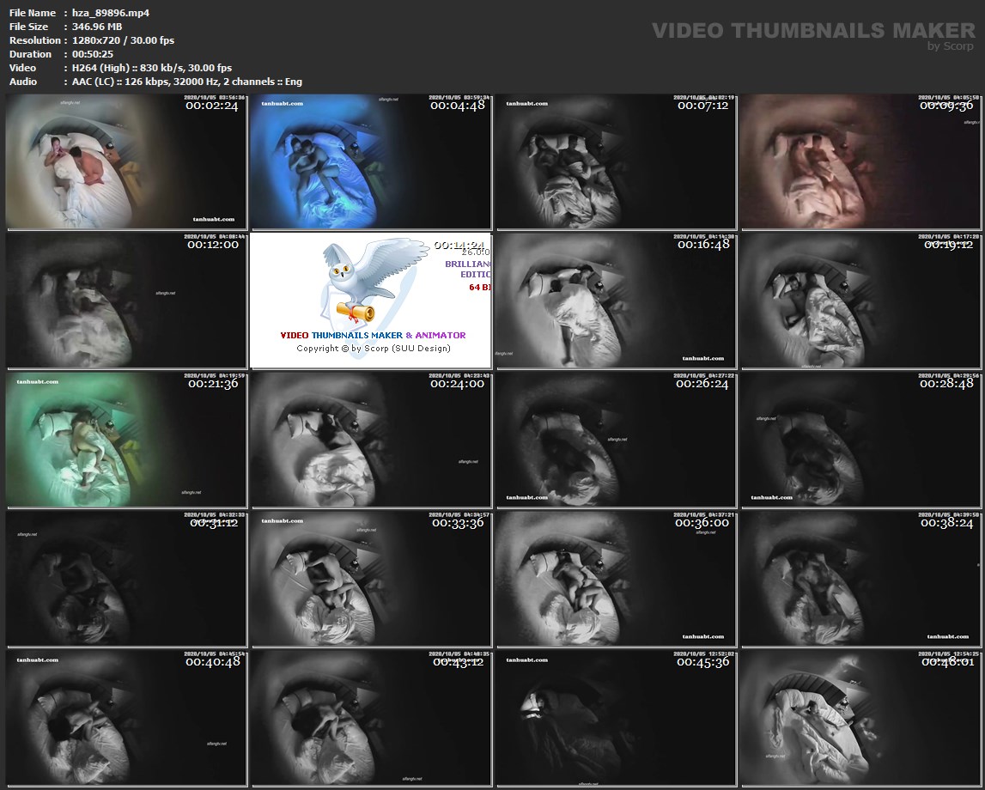
Task: Click the duration value 00:50:25
Action: pos(93,54)
